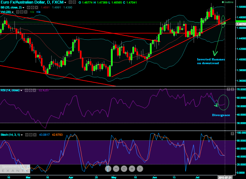Click the current price label 1.46702

tap(241, 24)
